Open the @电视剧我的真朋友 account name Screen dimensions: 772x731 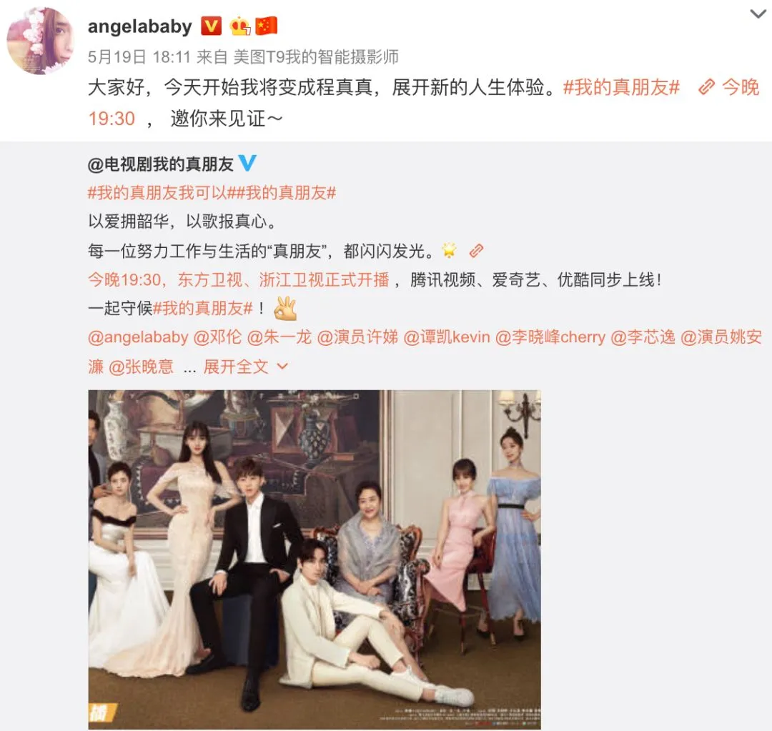coord(161,164)
